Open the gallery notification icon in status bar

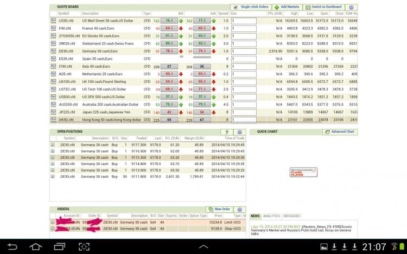coord(324,247)
